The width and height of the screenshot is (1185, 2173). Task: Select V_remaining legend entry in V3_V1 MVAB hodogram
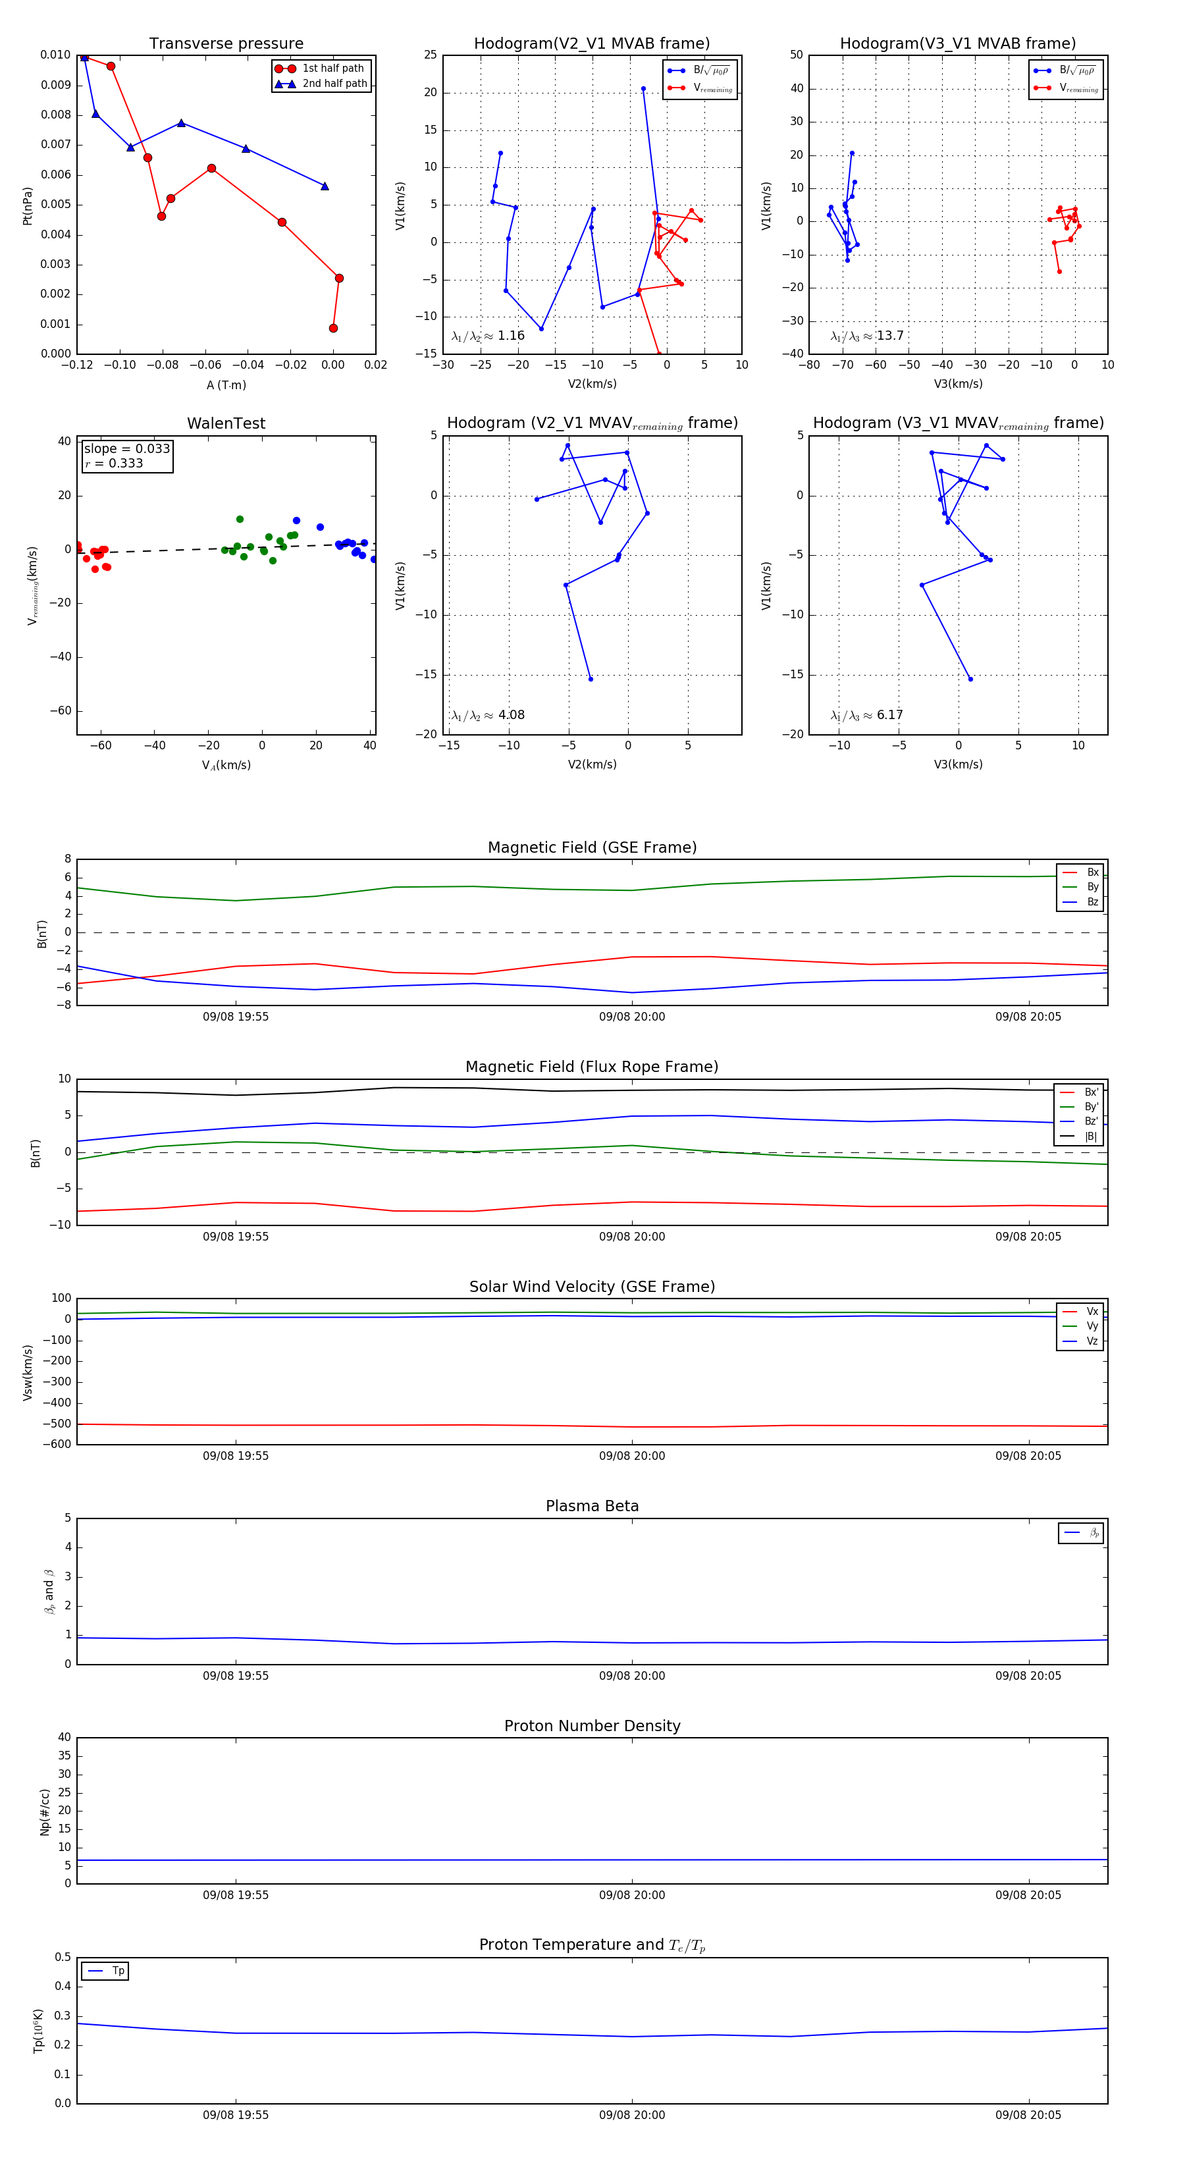coord(1067,88)
